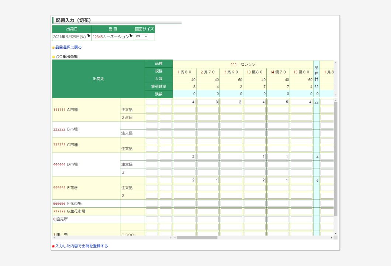Click the 14優70 field in E花き first row

278,180
